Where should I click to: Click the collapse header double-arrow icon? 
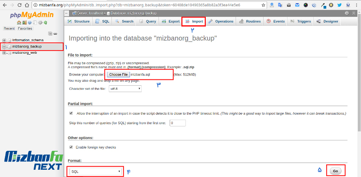pos(354,14)
